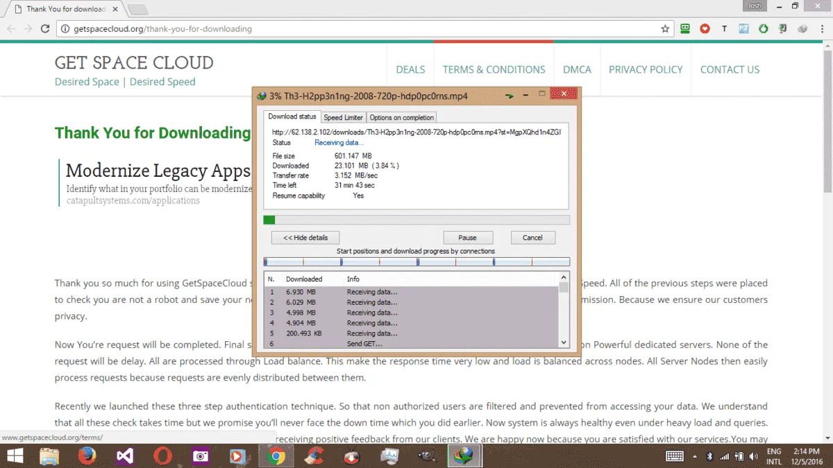The height and width of the screenshot is (468, 833).
Task: Select connection row 2 with 6.029 MB
Action: pos(412,302)
